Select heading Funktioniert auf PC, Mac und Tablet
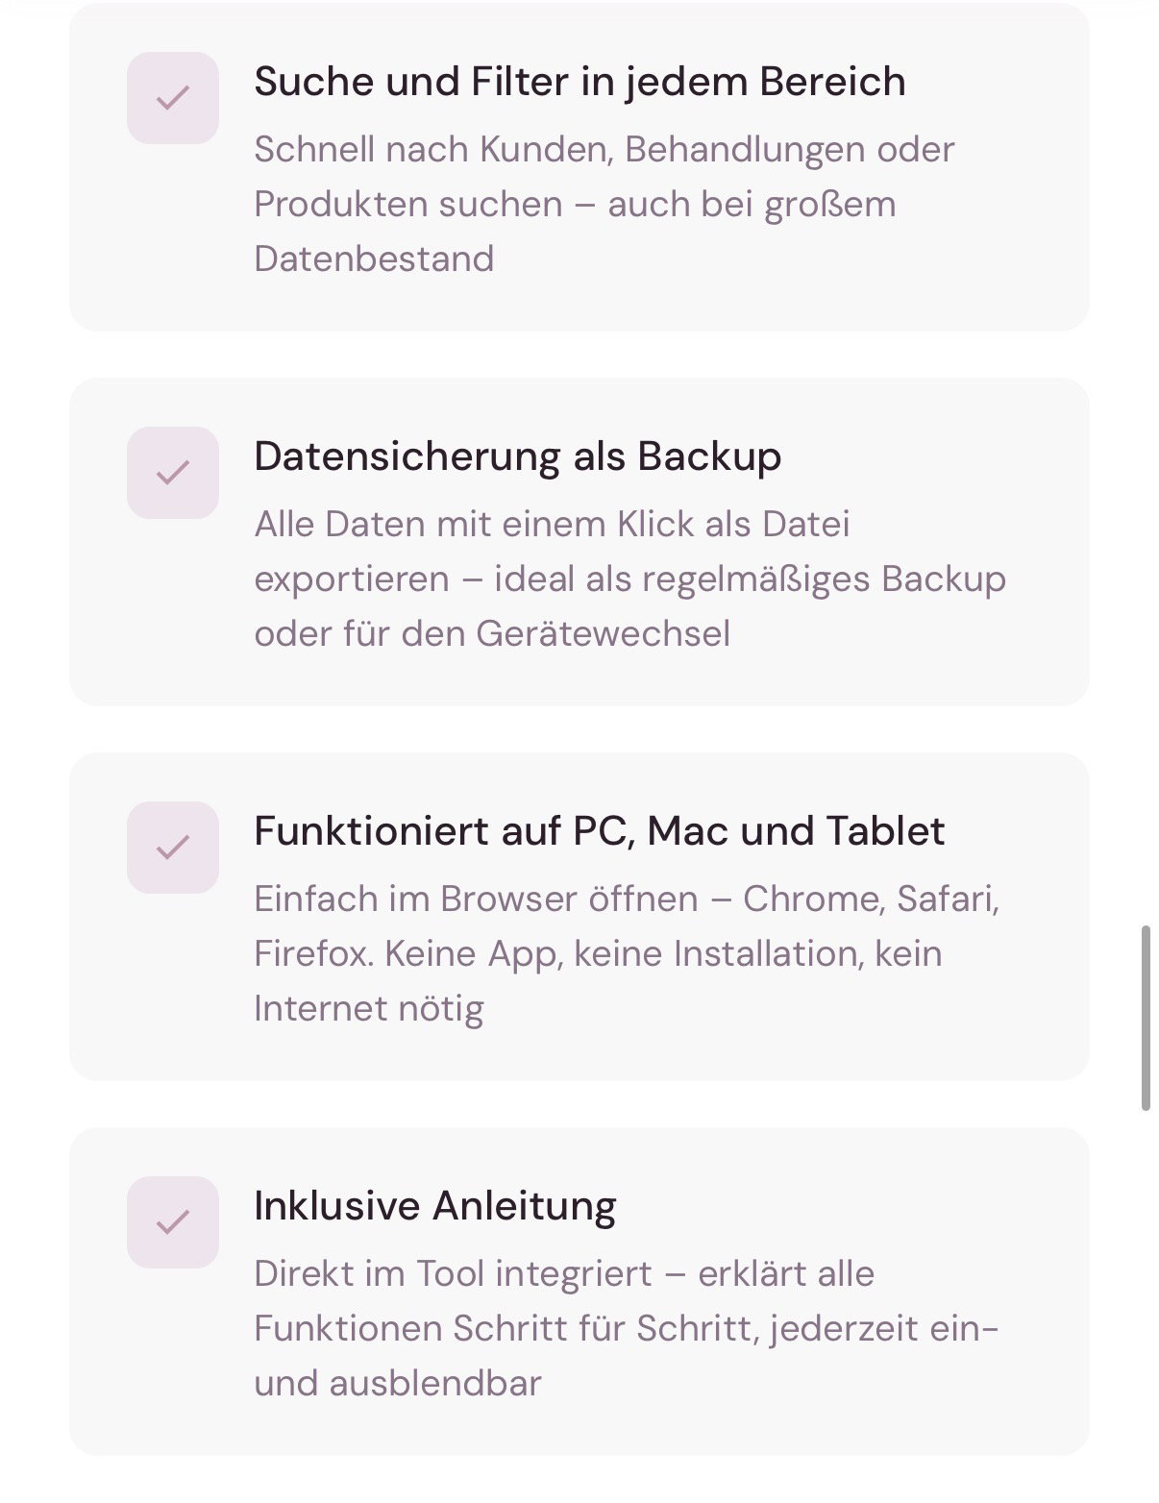The image size is (1159, 1503). (x=599, y=831)
